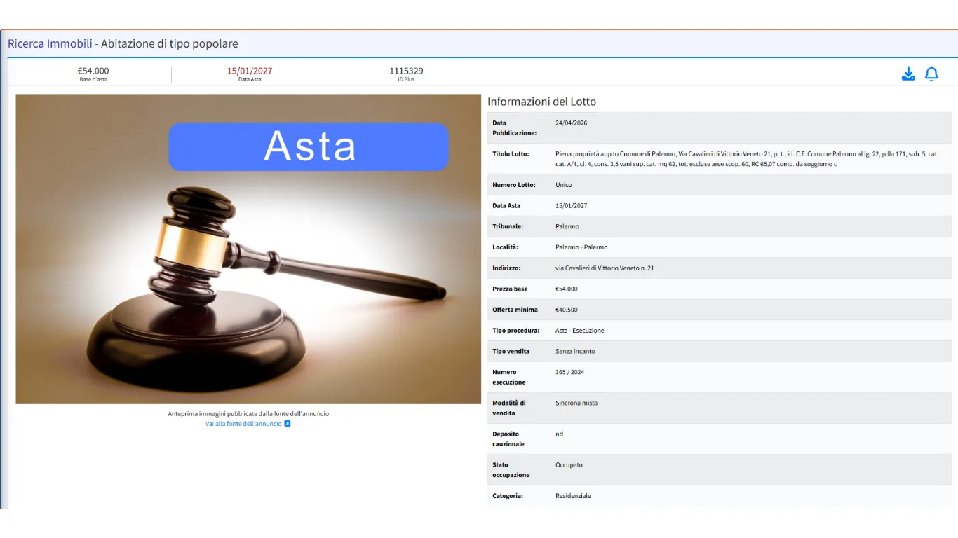
Task: Select the address 'via Cavalieri di Vittorio Veneto n. 21'
Action: pos(605,268)
